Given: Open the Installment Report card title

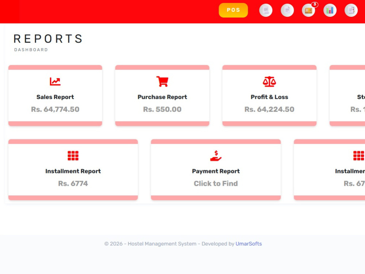Looking at the screenshot, I should [73, 171].
